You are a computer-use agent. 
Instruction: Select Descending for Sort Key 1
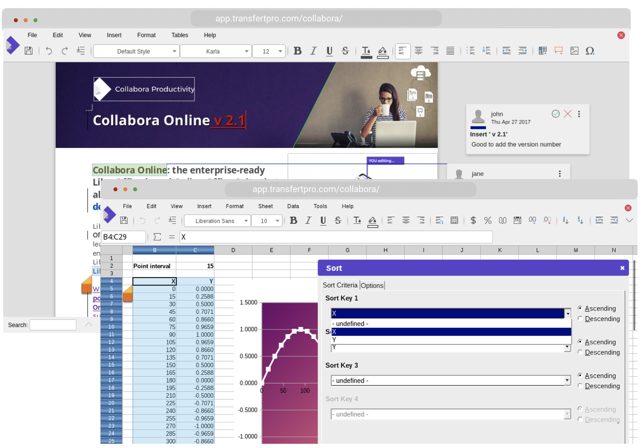(x=580, y=318)
